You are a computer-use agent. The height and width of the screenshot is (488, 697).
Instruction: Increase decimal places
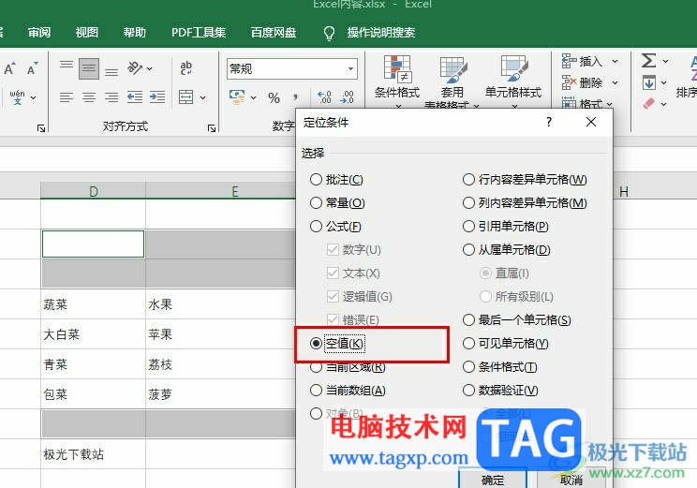pos(324,96)
